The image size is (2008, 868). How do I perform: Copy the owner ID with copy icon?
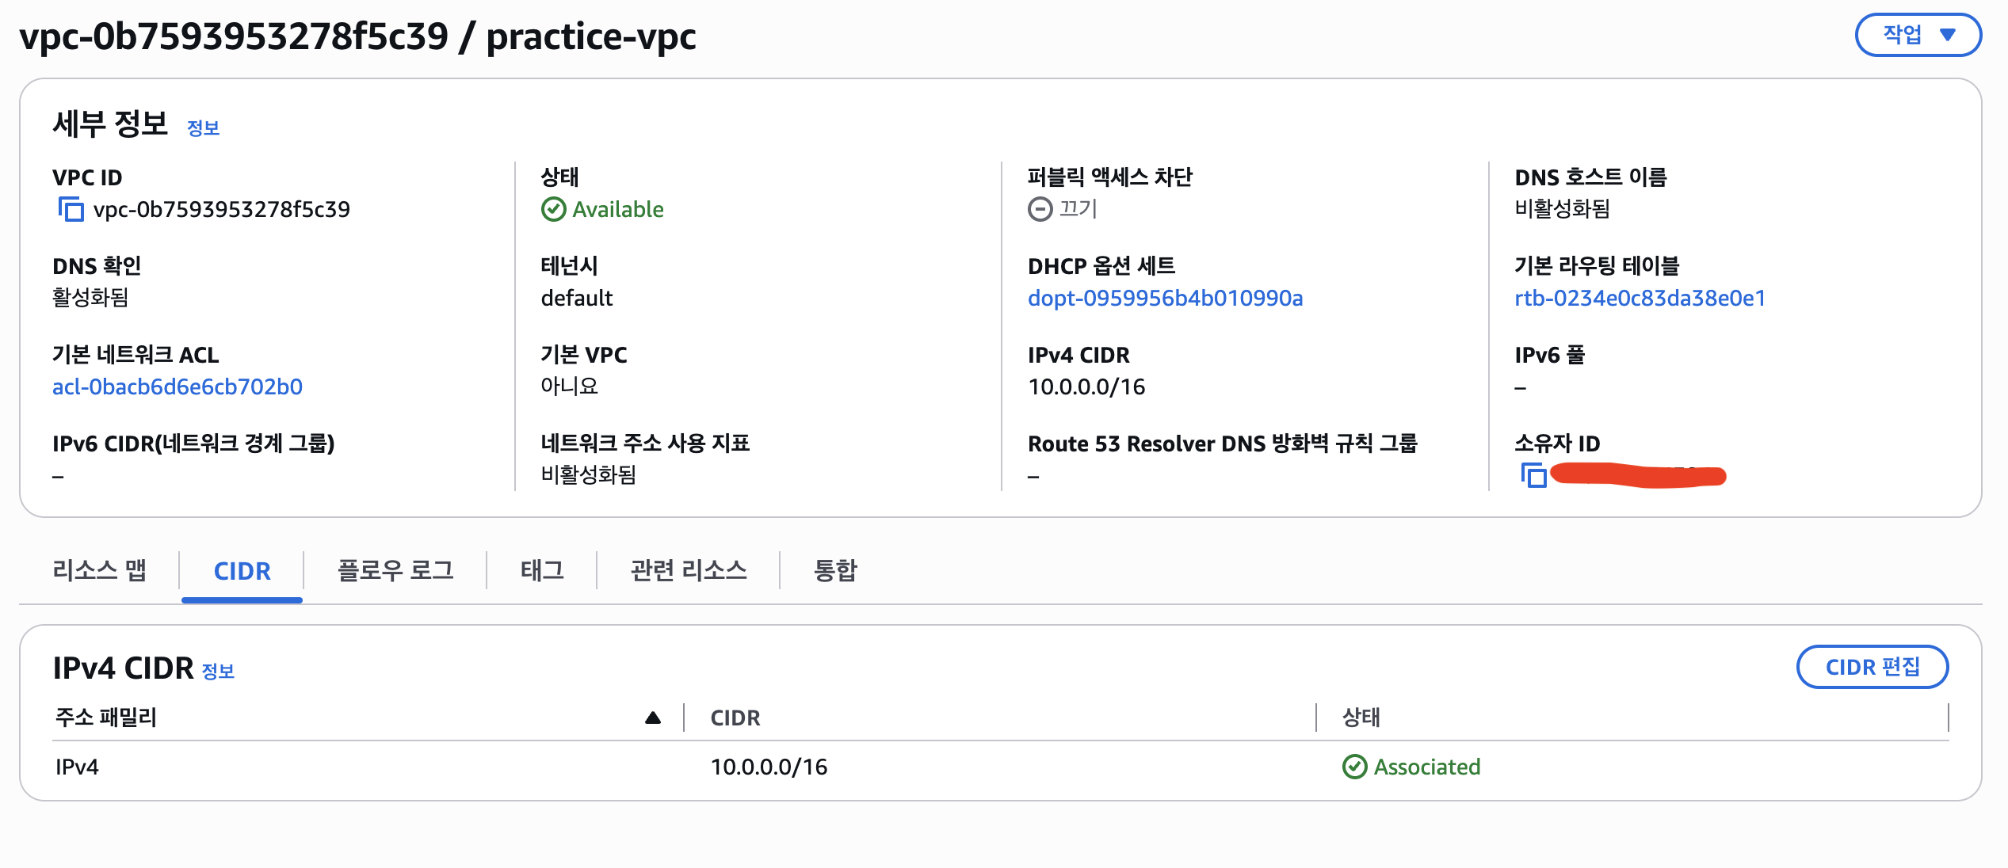click(1534, 475)
